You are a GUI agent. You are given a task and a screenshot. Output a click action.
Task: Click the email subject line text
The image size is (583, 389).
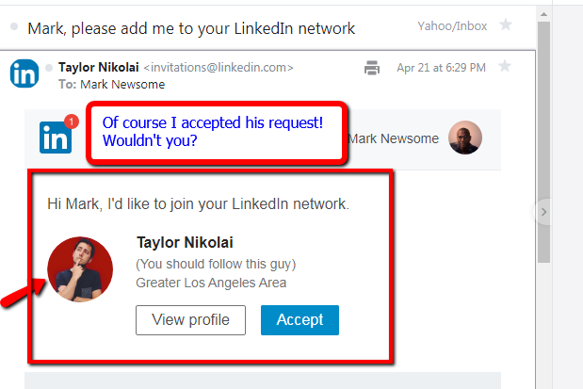[191, 28]
